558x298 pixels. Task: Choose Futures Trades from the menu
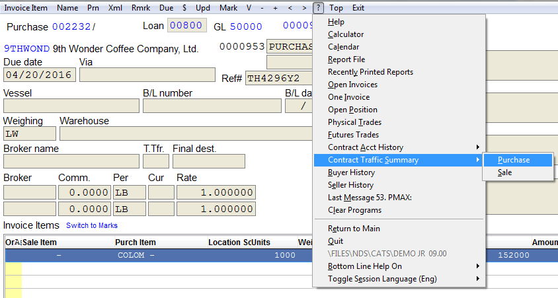pos(399,135)
